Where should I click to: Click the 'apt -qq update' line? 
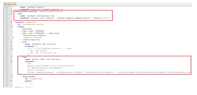pos(38,50)
